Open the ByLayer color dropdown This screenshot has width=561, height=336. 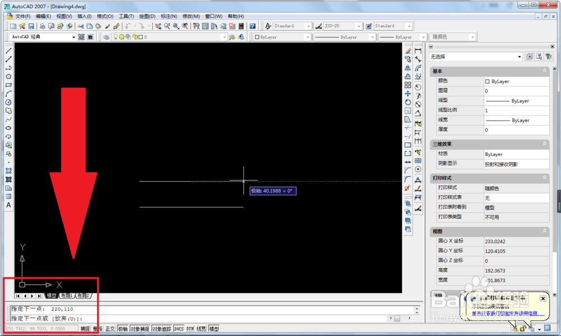pos(307,37)
